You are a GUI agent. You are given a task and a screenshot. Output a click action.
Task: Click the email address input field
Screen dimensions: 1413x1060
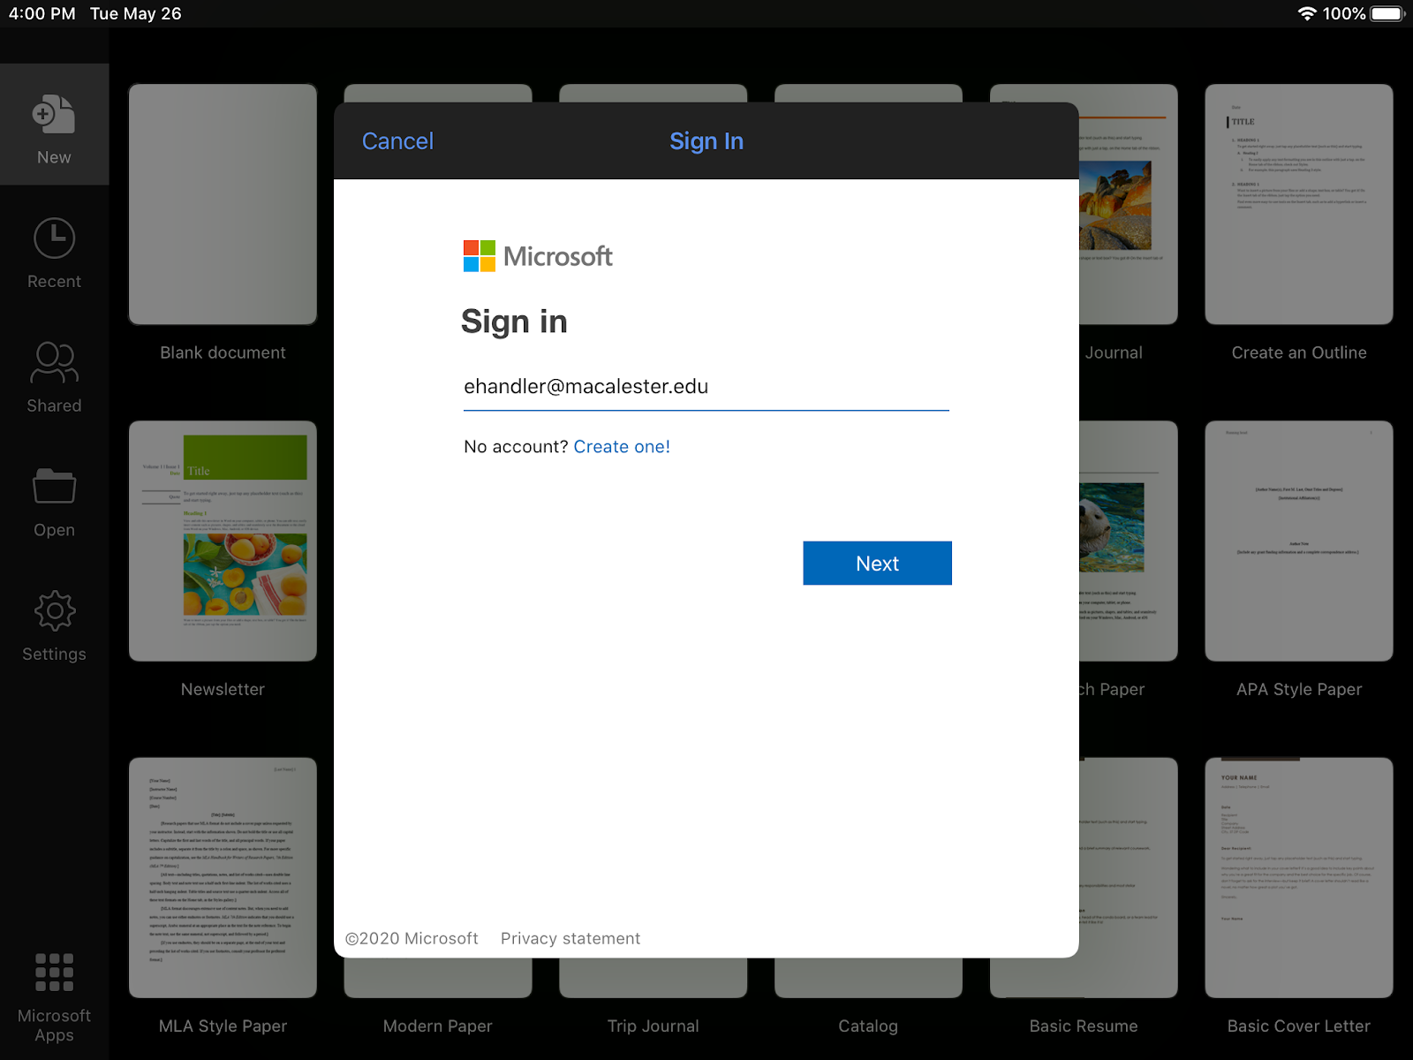(x=706, y=387)
